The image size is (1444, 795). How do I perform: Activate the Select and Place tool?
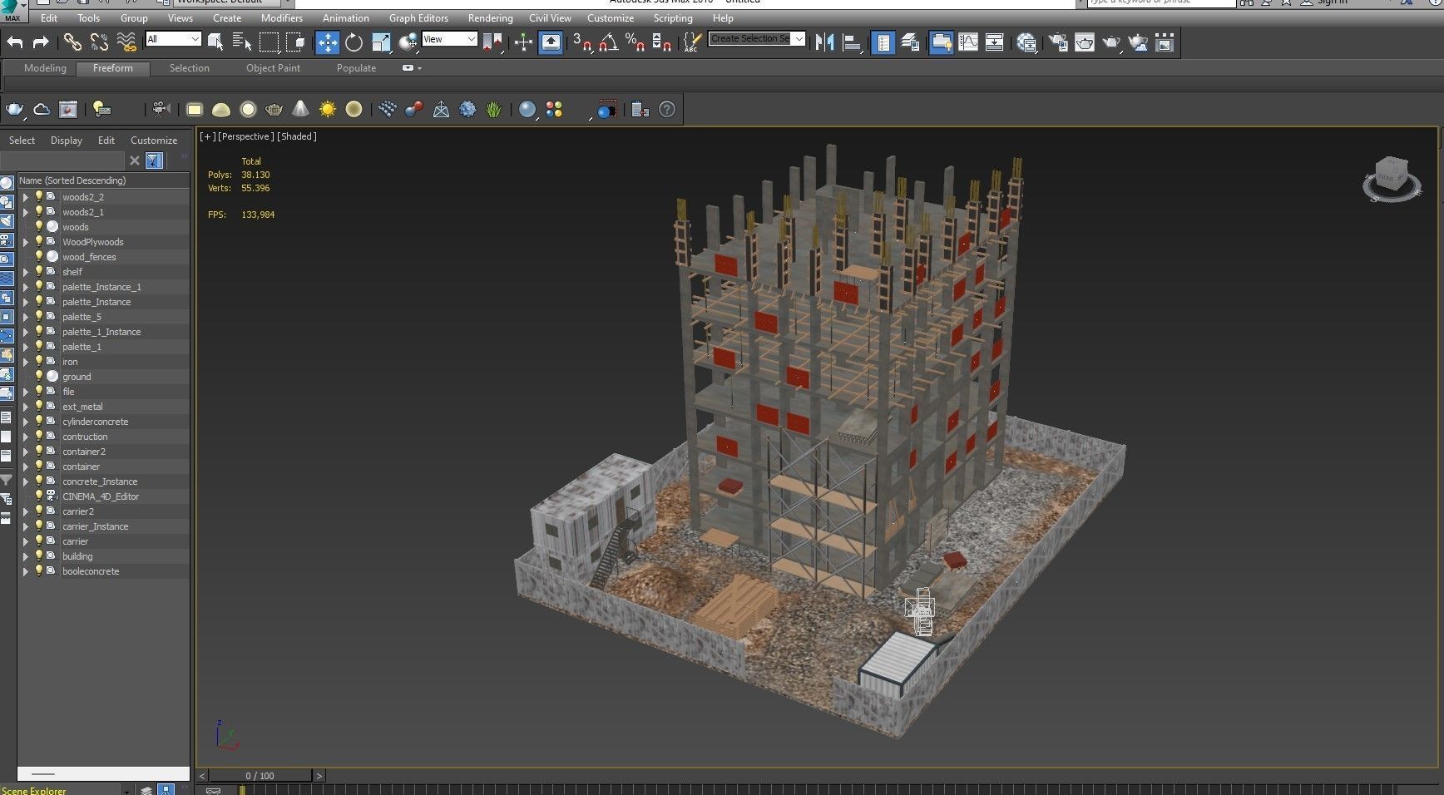408,42
